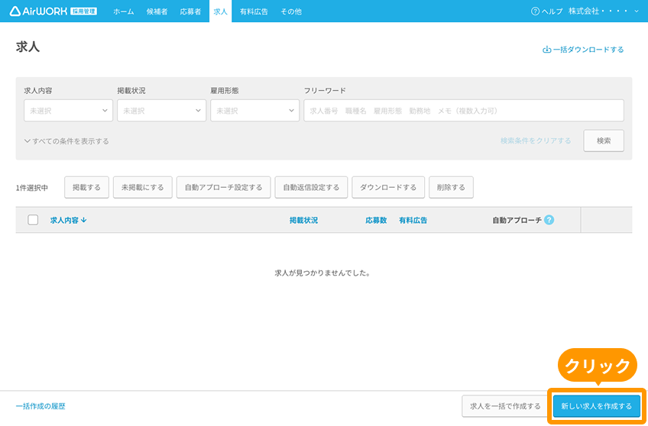
Task: Open the その他 menu
Action: [x=291, y=11]
